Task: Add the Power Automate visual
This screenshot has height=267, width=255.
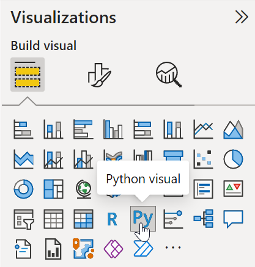Action: pyautogui.click(x=143, y=249)
